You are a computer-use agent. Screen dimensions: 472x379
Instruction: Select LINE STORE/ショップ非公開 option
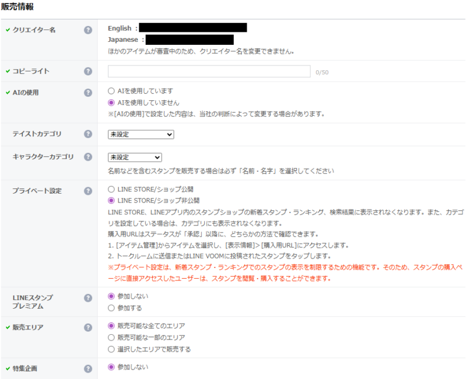pos(112,201)
